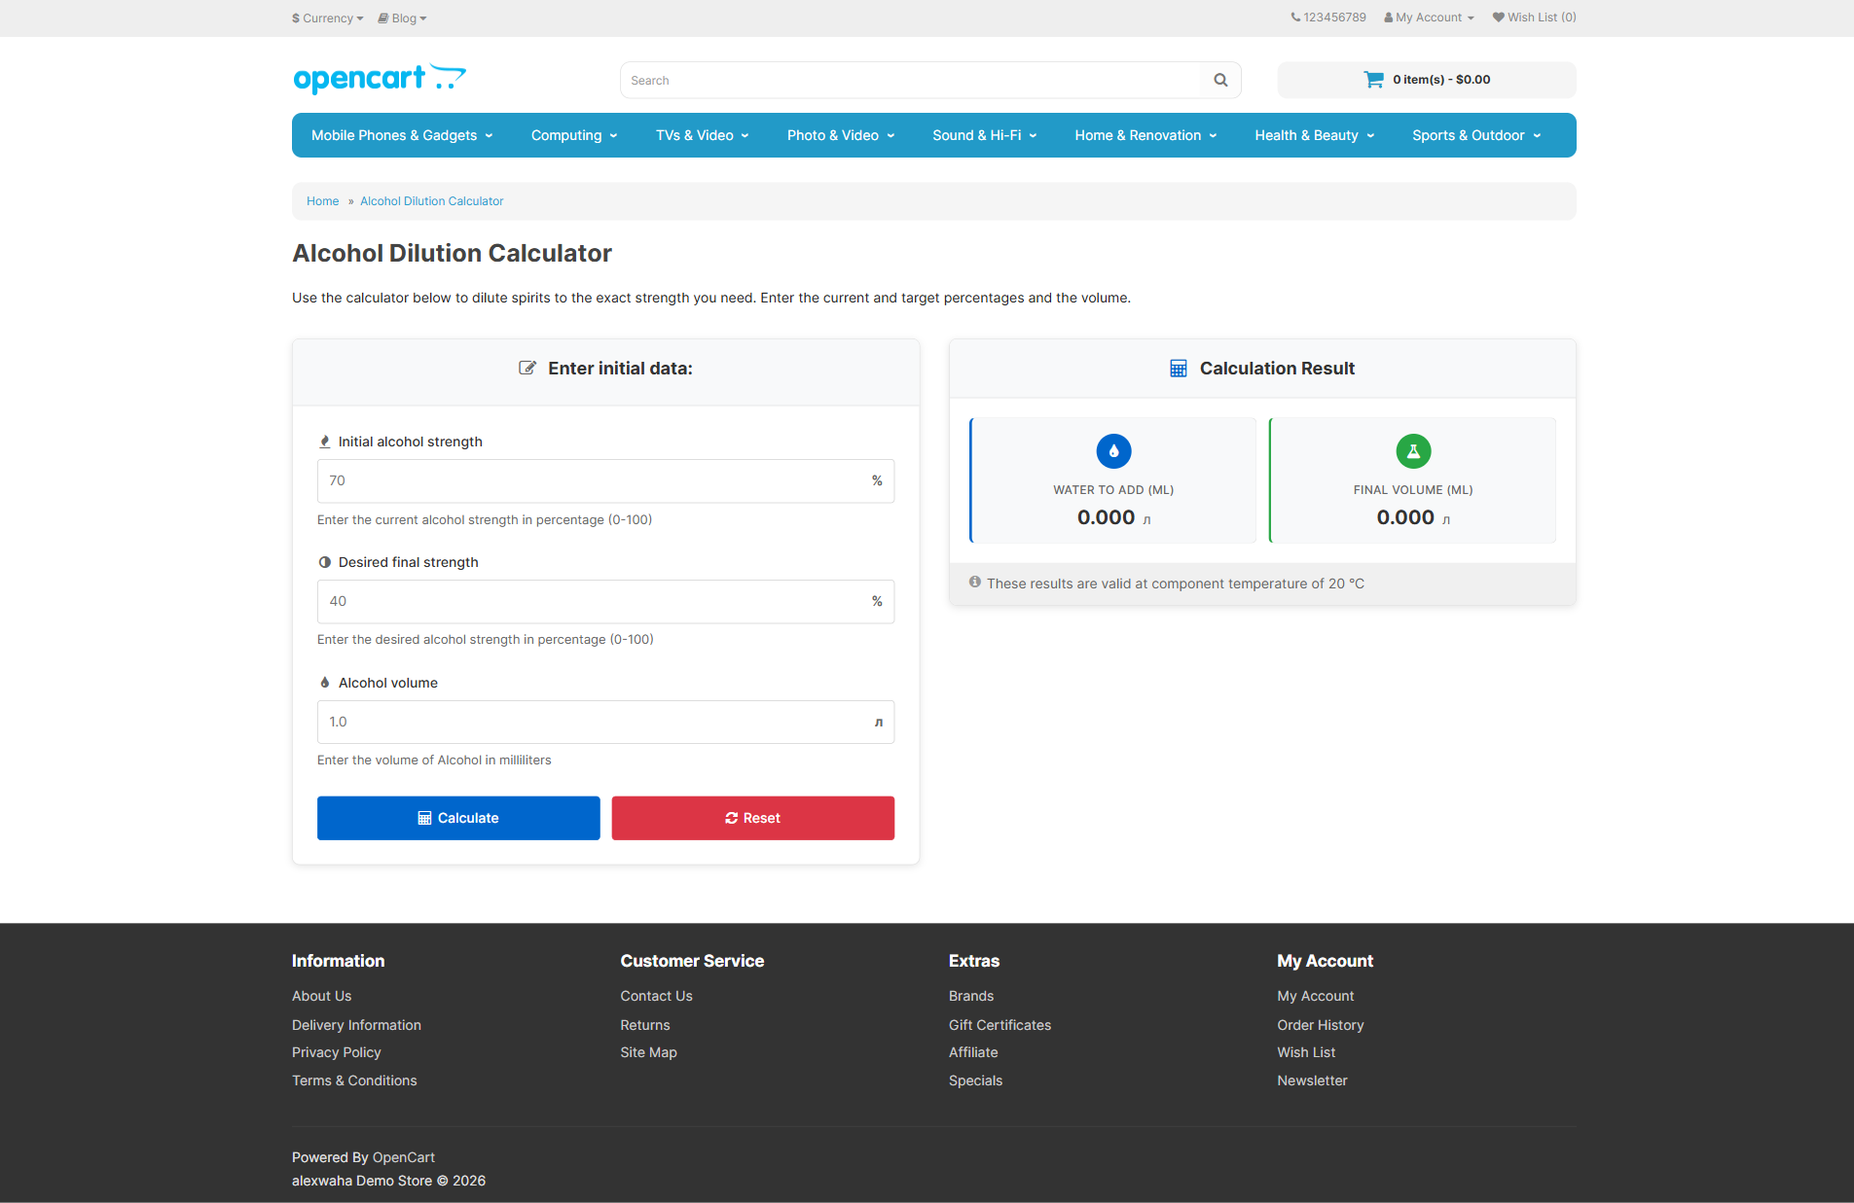Open the Health & Beauty menu
The image size is (1854, 1203).
1315,135
